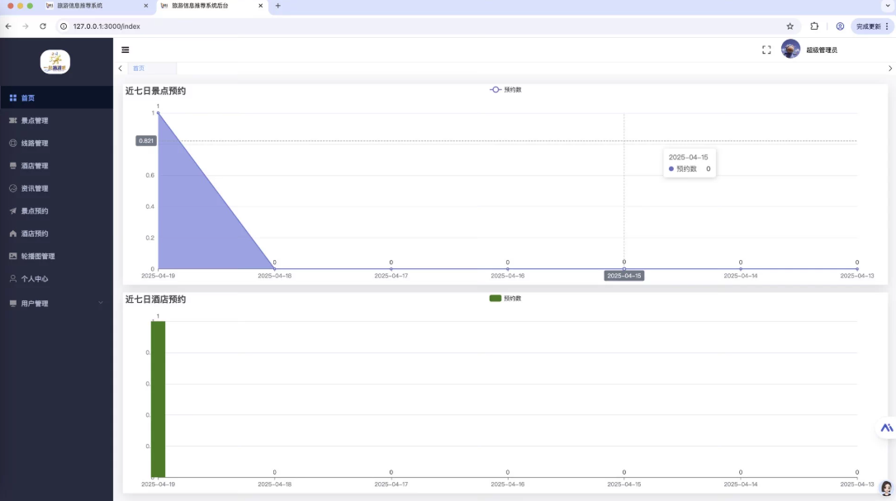Open the browser three-dot menu
Image resolution: width=896 pixels, height=501 pixels.
[x=888, y=26]
